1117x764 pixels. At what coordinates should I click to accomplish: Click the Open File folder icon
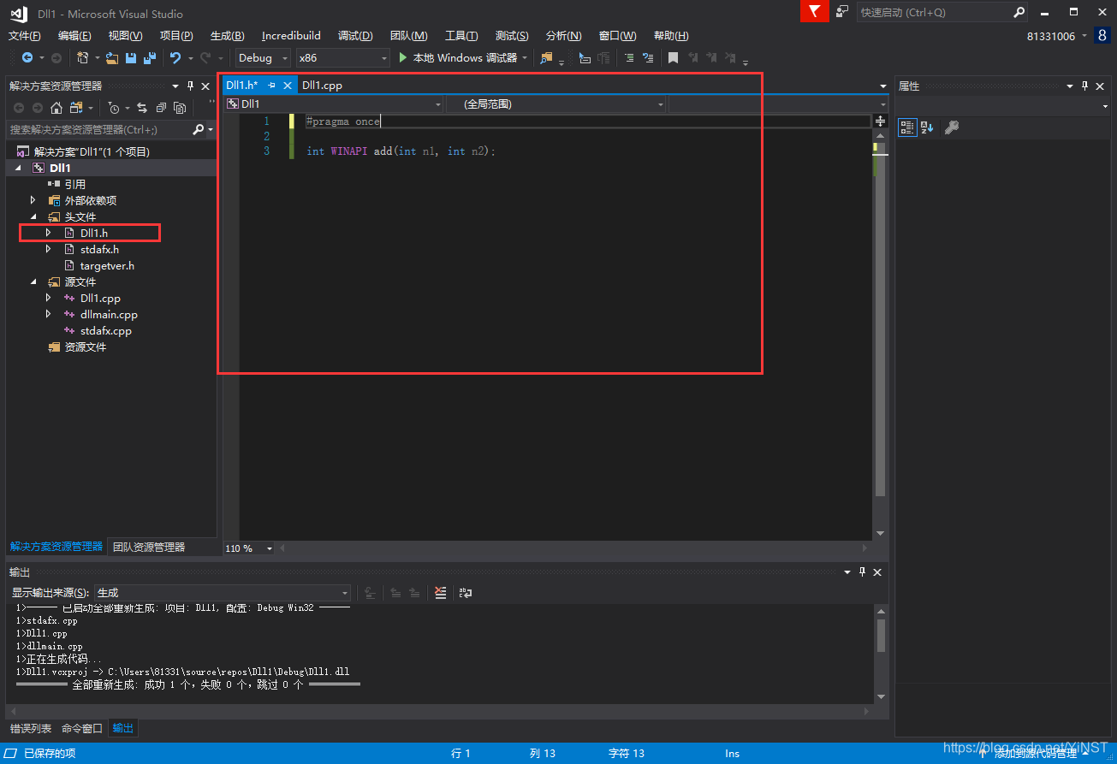tap(113, 58)
